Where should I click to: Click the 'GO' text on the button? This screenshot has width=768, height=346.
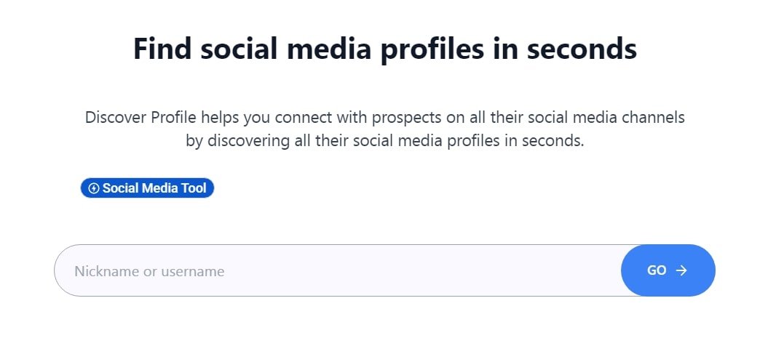click(x=657, y=270)
